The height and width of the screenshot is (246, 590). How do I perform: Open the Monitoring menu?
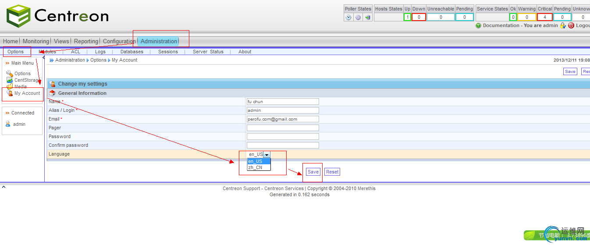[x=36, y=42]
